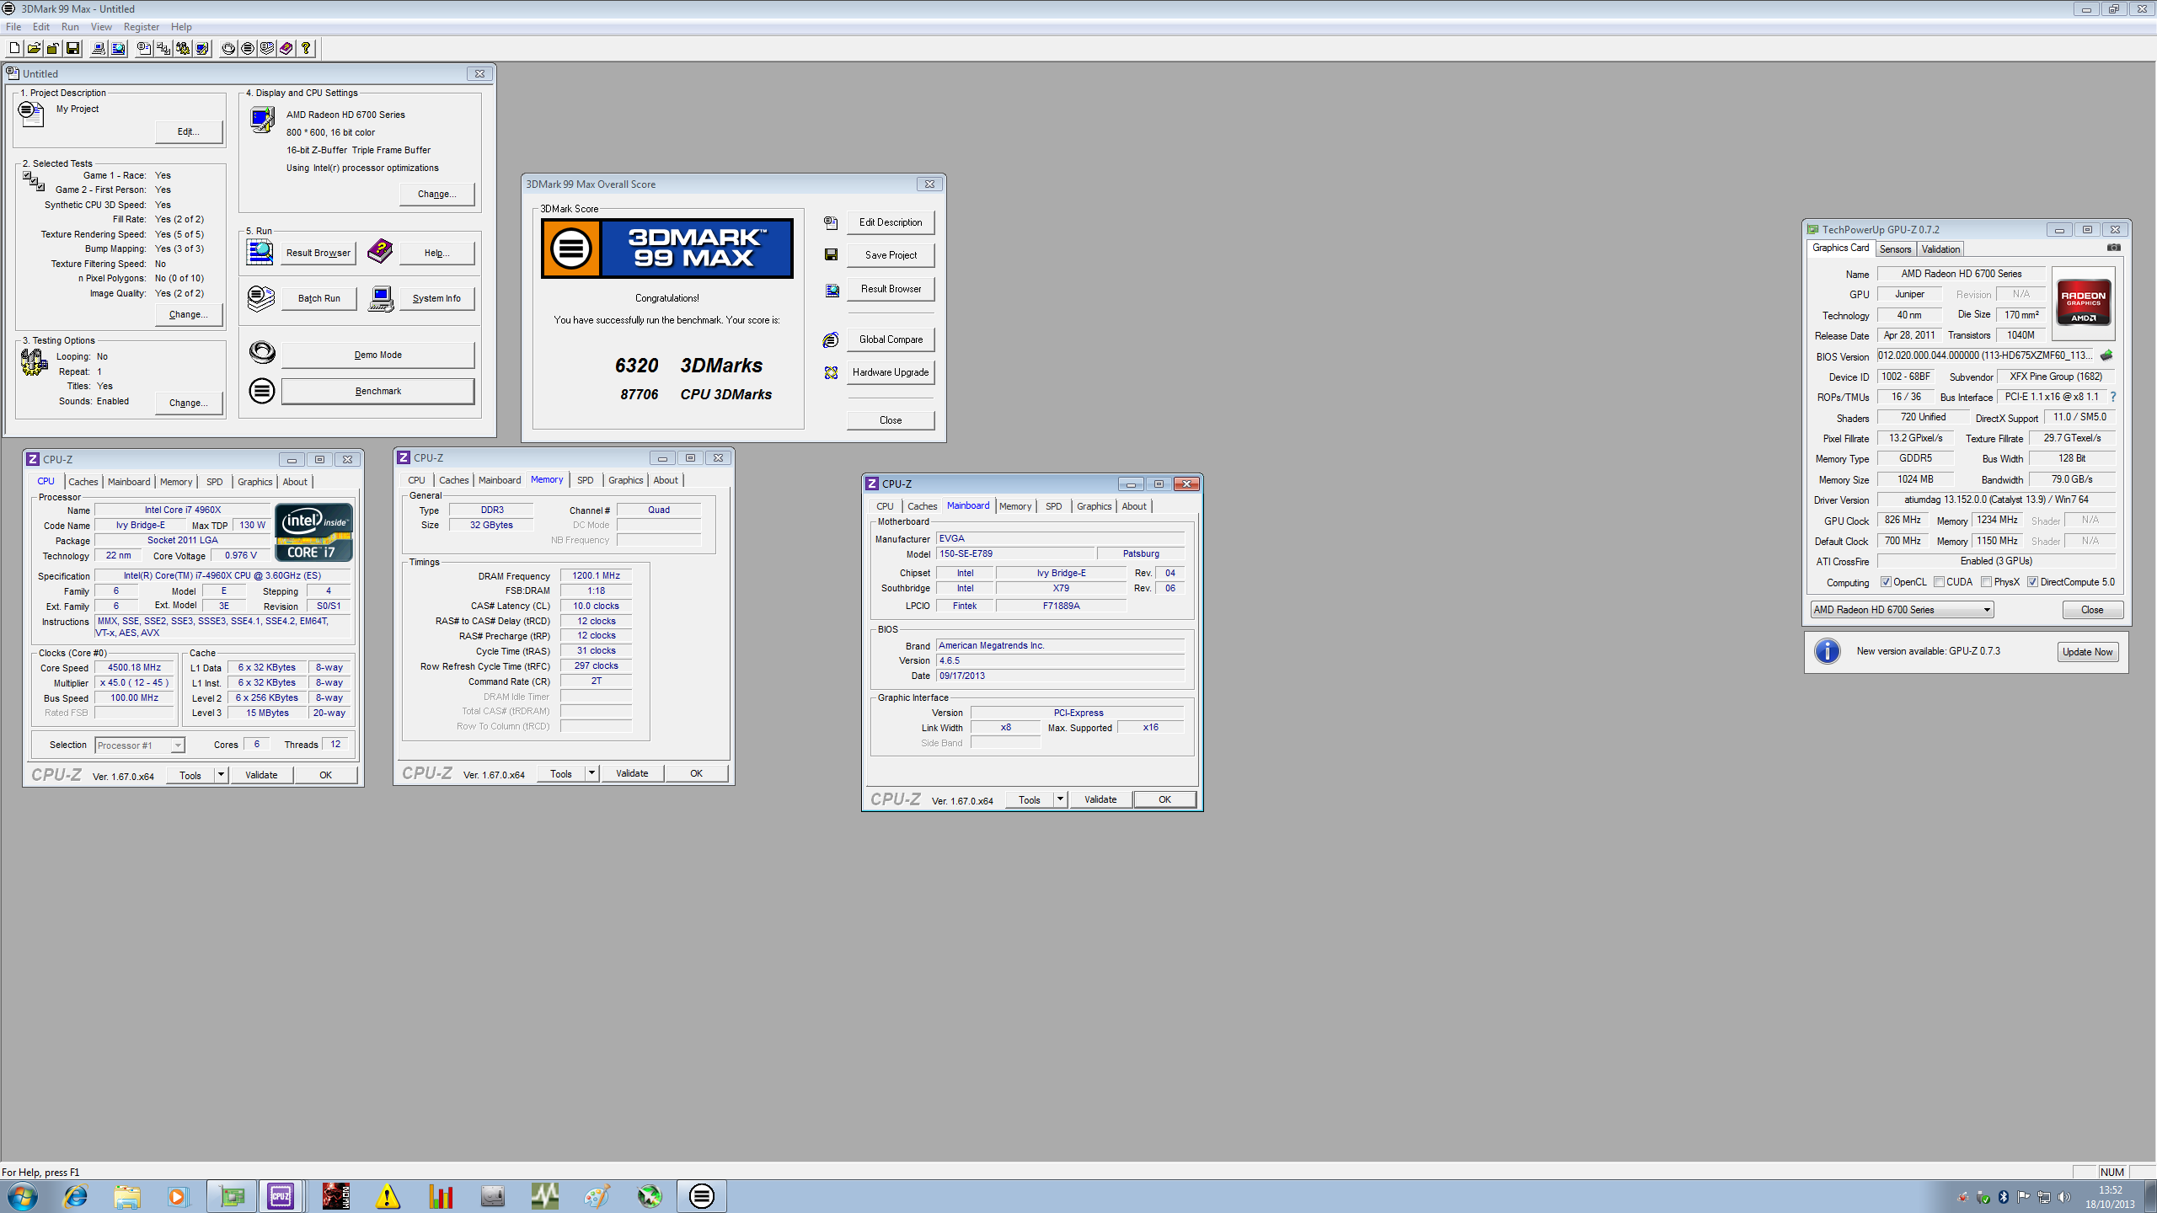The image size is (2157, 1213).
Task: Click the System Info computer toolbar icon
Action: point(99,48)
